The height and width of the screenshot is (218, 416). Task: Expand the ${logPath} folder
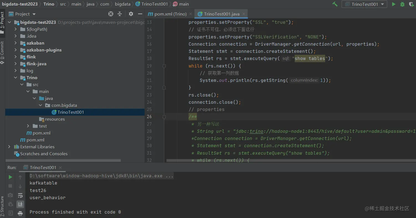(x=16, y=29)
